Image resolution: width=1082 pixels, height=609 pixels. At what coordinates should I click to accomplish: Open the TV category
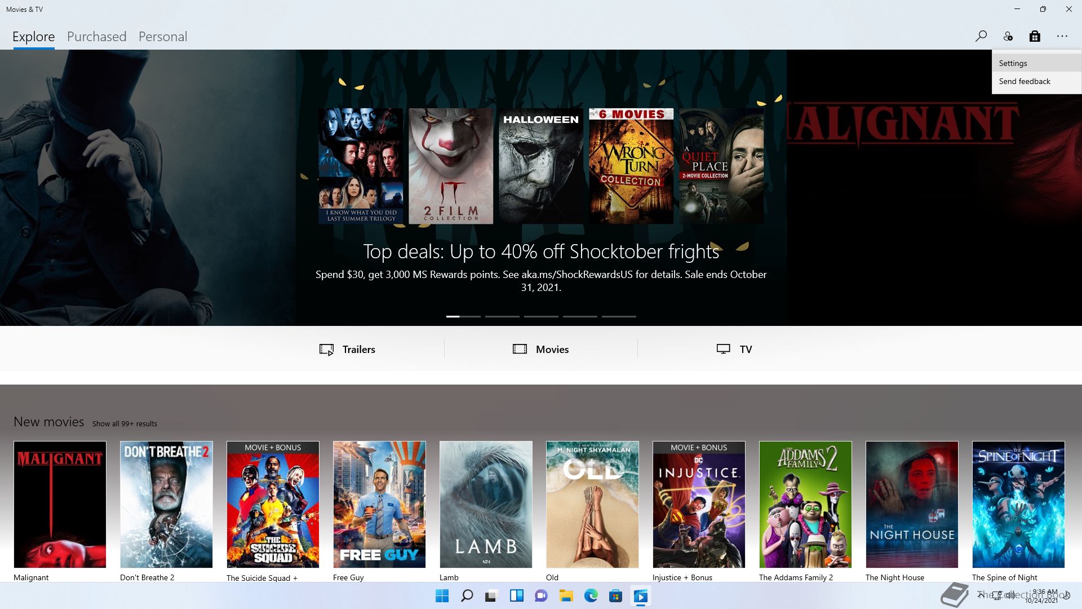tap(734, 349)
